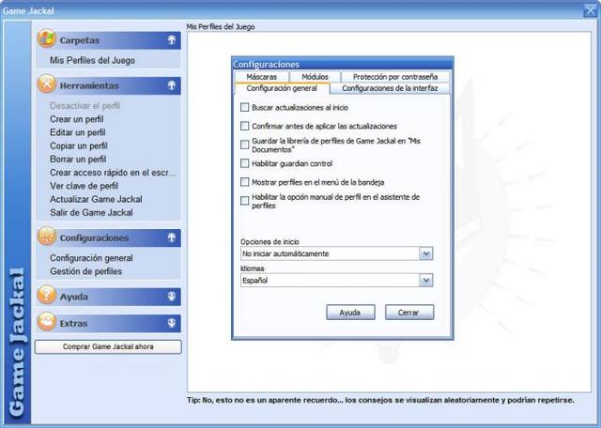This screenshot has height=428, width=601.
Task: Check 'Guardar la librería de perfiles' option
Action: tap(244, 145)
